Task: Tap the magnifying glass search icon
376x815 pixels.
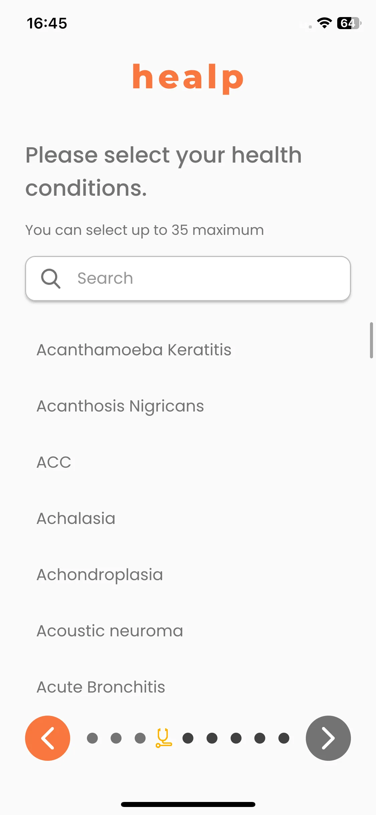Action: [x=50, y=278]
